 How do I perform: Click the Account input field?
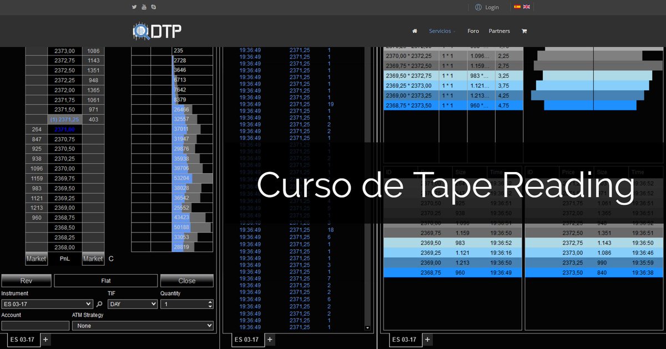point(36,326)
